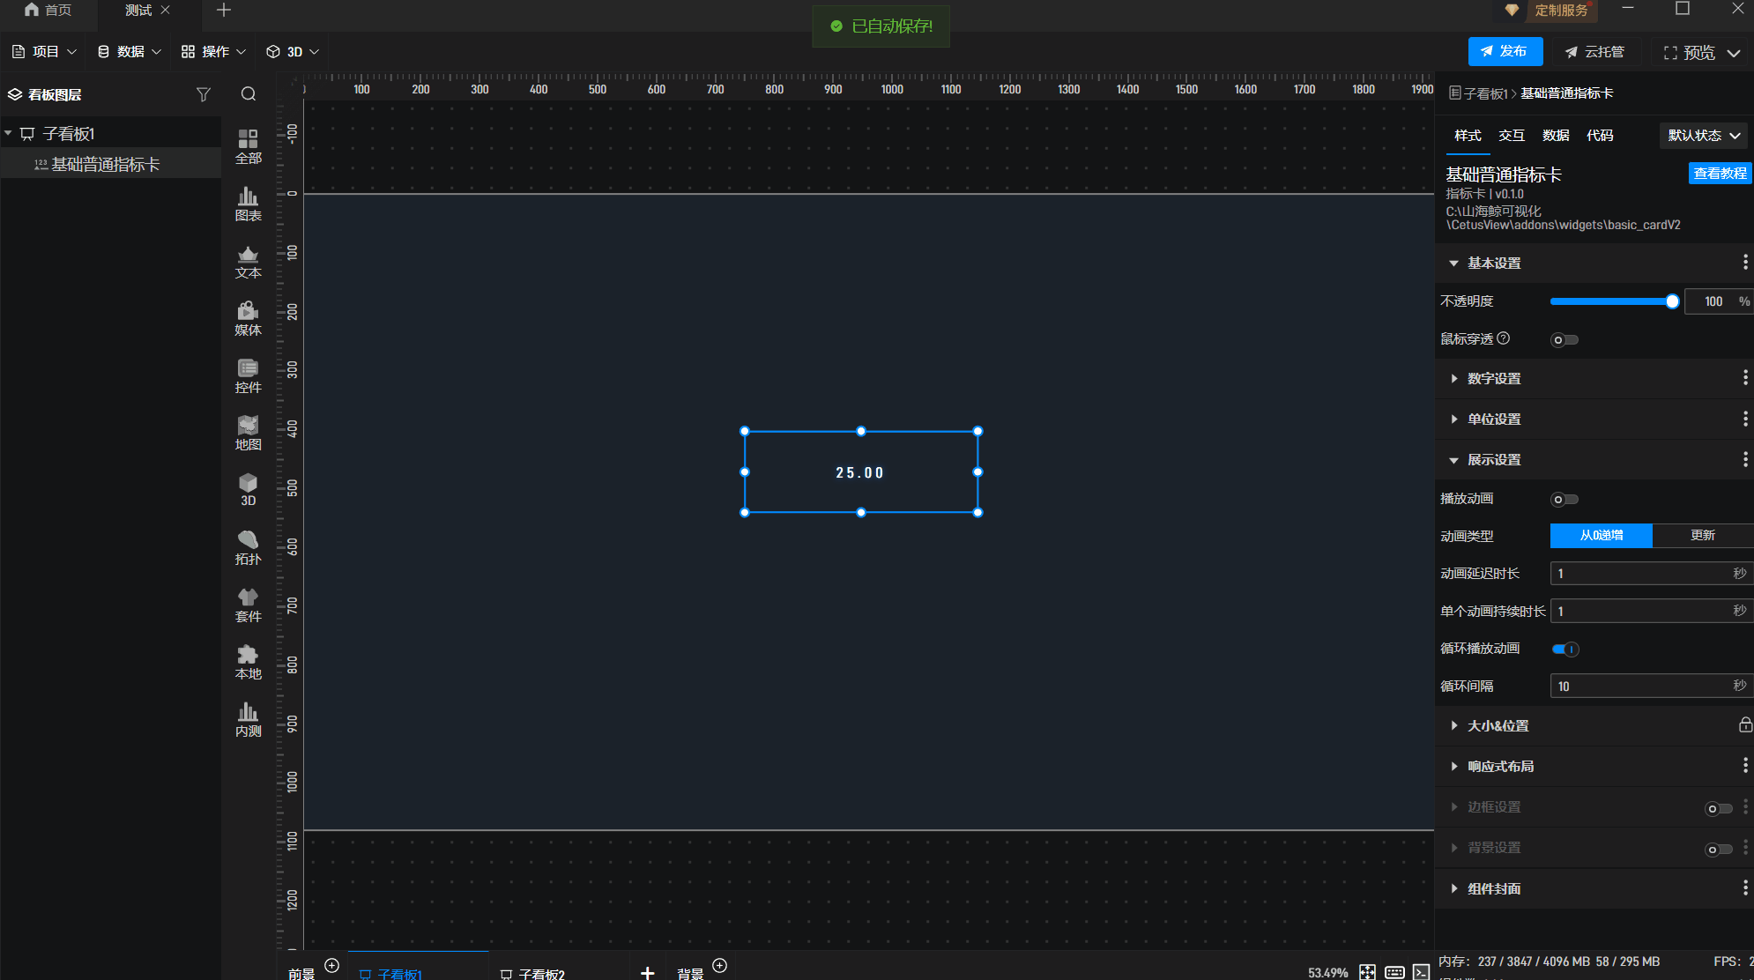This screenshot has width=1754, height=980.
Task: Click the 发布 publish button
Action: coord(1505,52)
